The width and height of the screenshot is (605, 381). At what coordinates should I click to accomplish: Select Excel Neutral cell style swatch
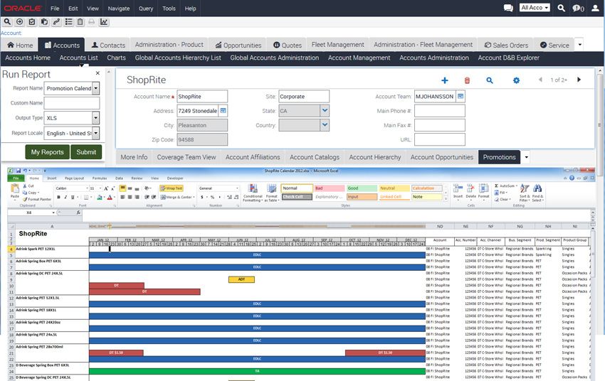[x=394, y=188]
